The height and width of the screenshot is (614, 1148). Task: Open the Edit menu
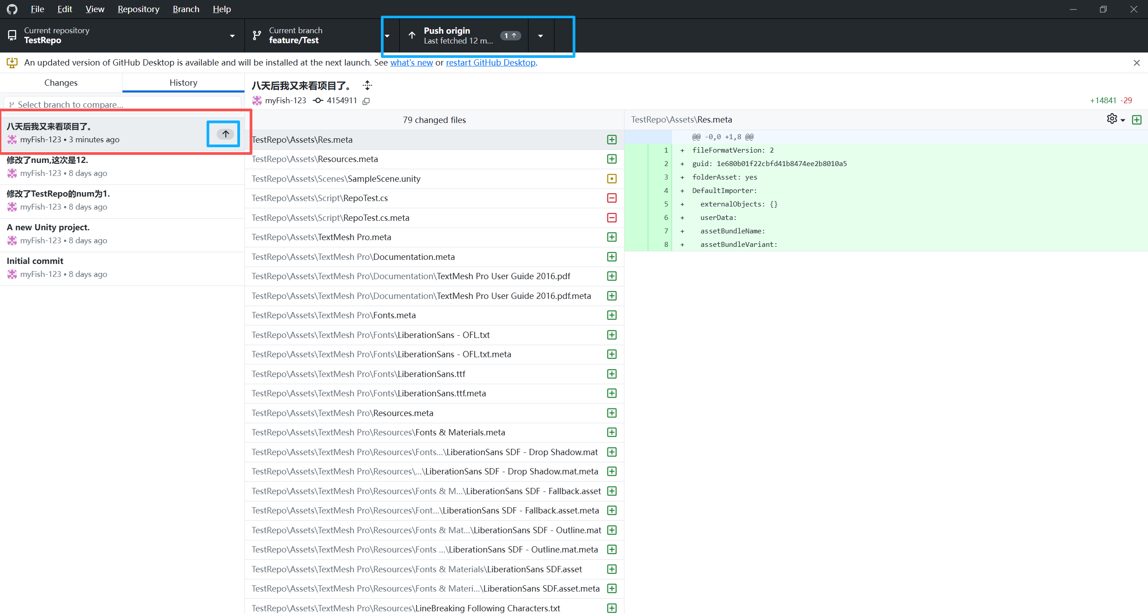click(x=65, y=9)
